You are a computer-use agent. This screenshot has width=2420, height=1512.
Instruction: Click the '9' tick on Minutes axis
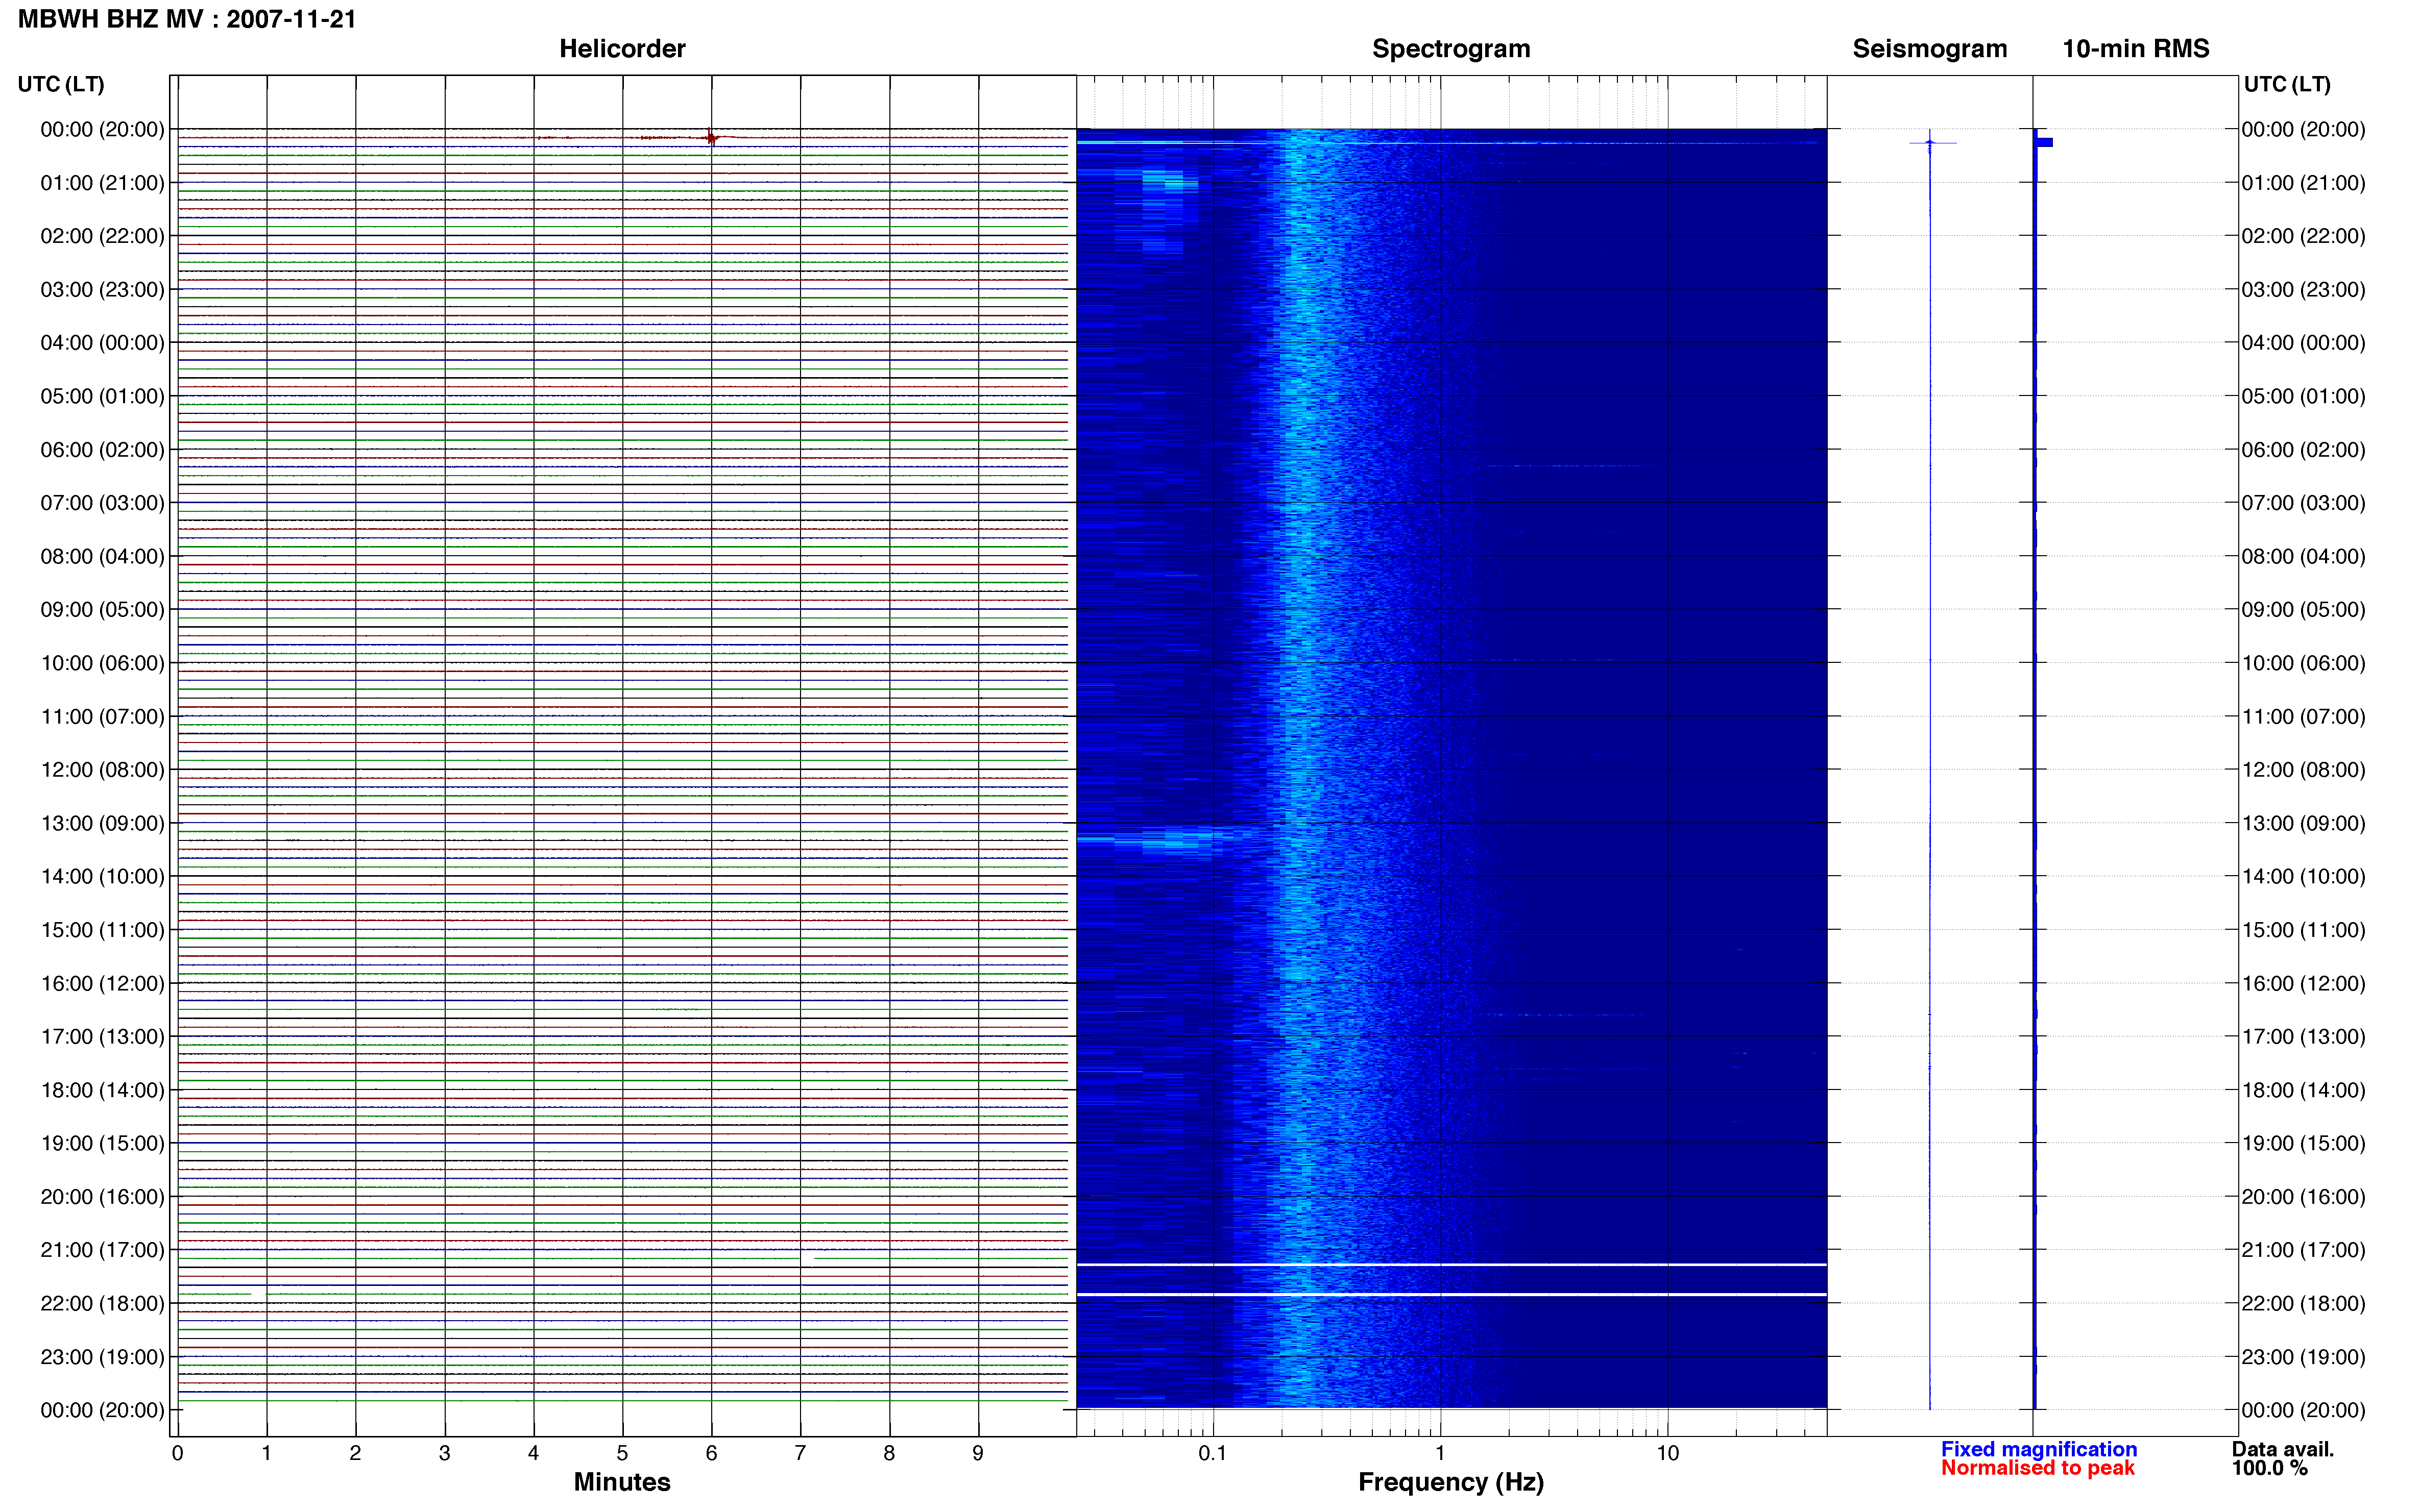coord(978,1453)
